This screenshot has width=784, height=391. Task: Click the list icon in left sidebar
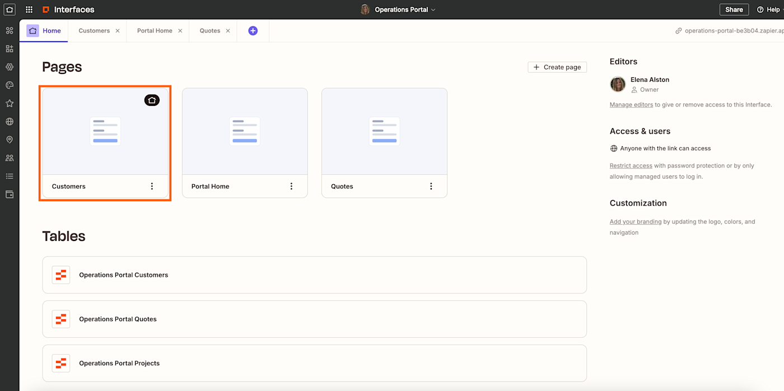coord(10,176)
